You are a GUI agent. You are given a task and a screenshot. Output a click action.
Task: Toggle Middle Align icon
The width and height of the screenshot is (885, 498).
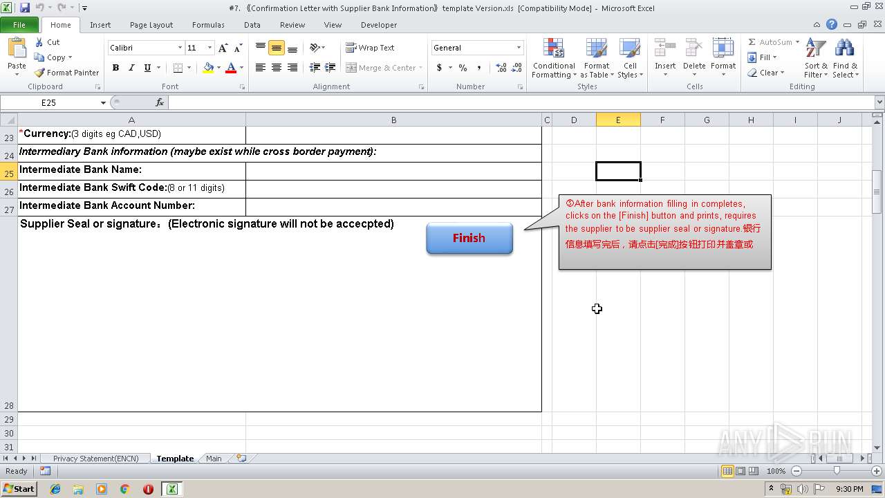(x=277, y=48)
